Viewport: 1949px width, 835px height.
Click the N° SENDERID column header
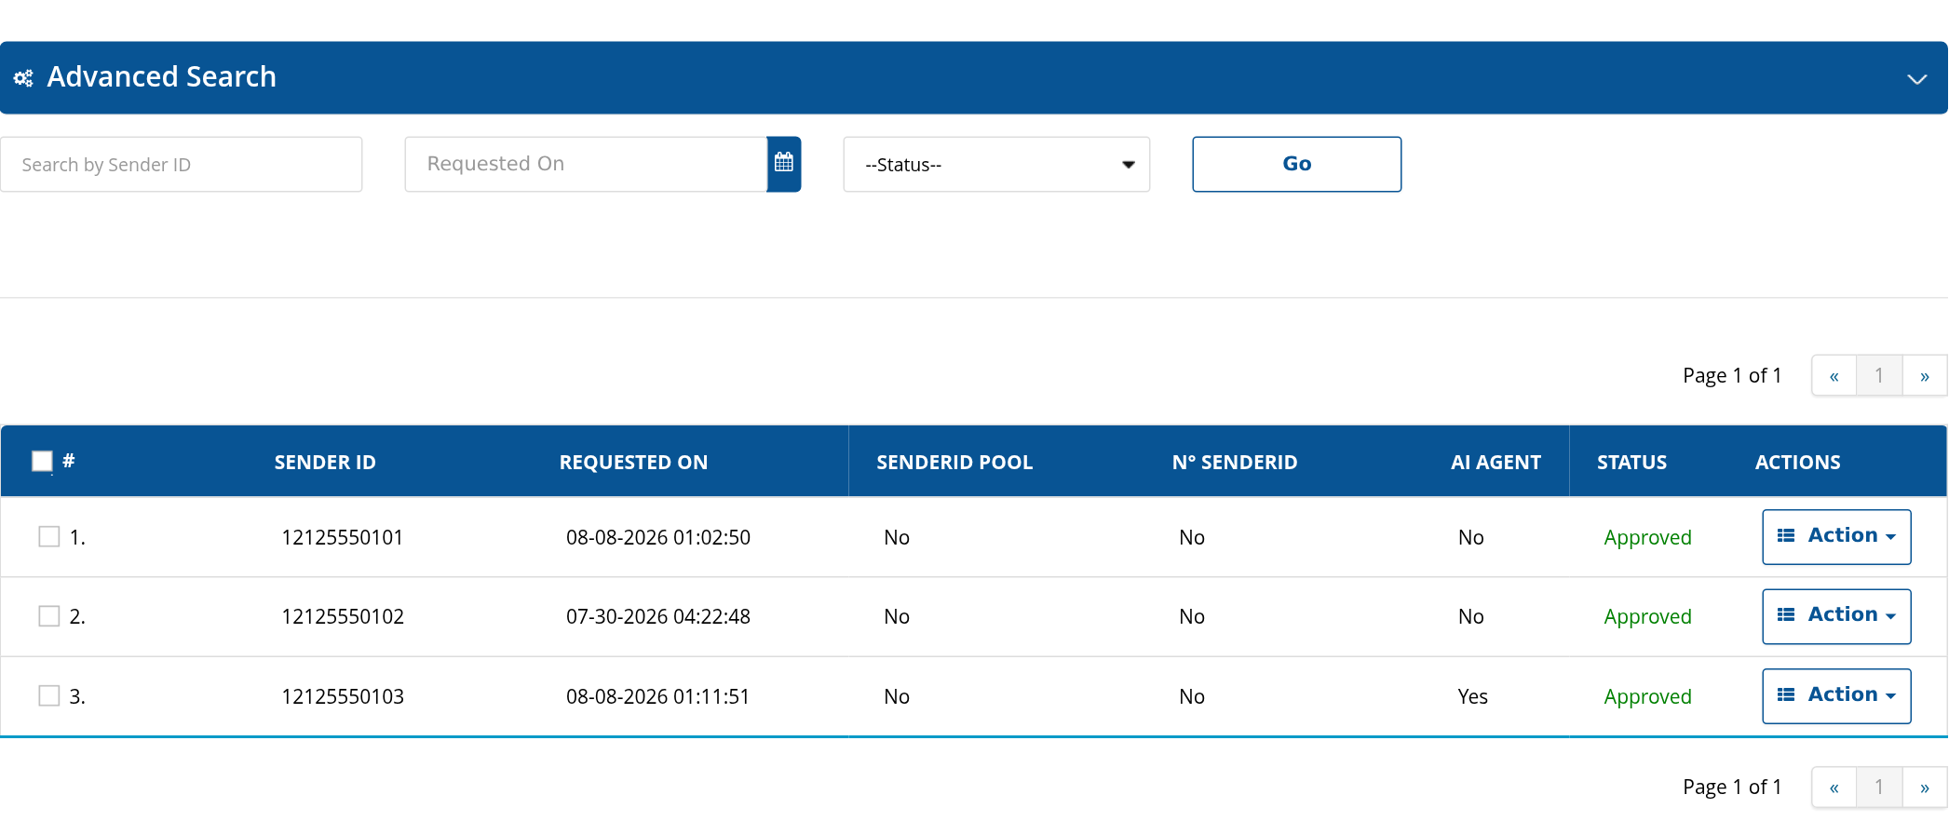1235,462
